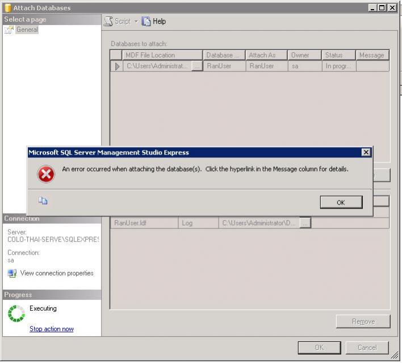Select the General page
The image size is (402, 363).
27,30
